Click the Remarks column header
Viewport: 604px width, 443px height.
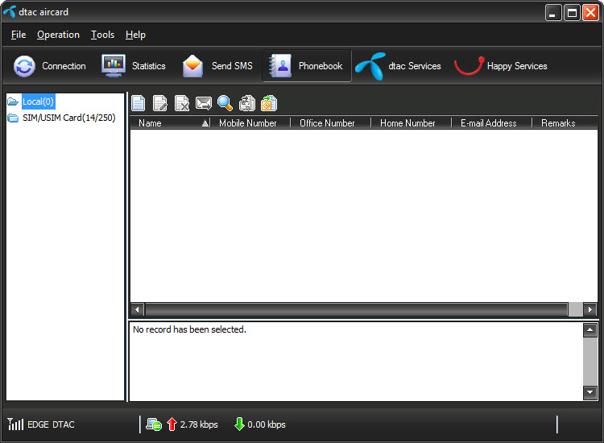(565, 123)
